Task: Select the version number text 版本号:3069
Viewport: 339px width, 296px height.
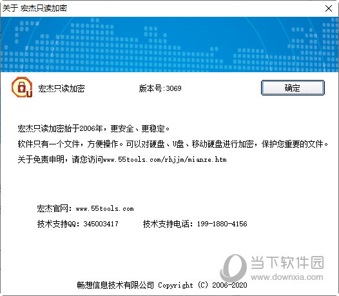Action: pos(160,88)
